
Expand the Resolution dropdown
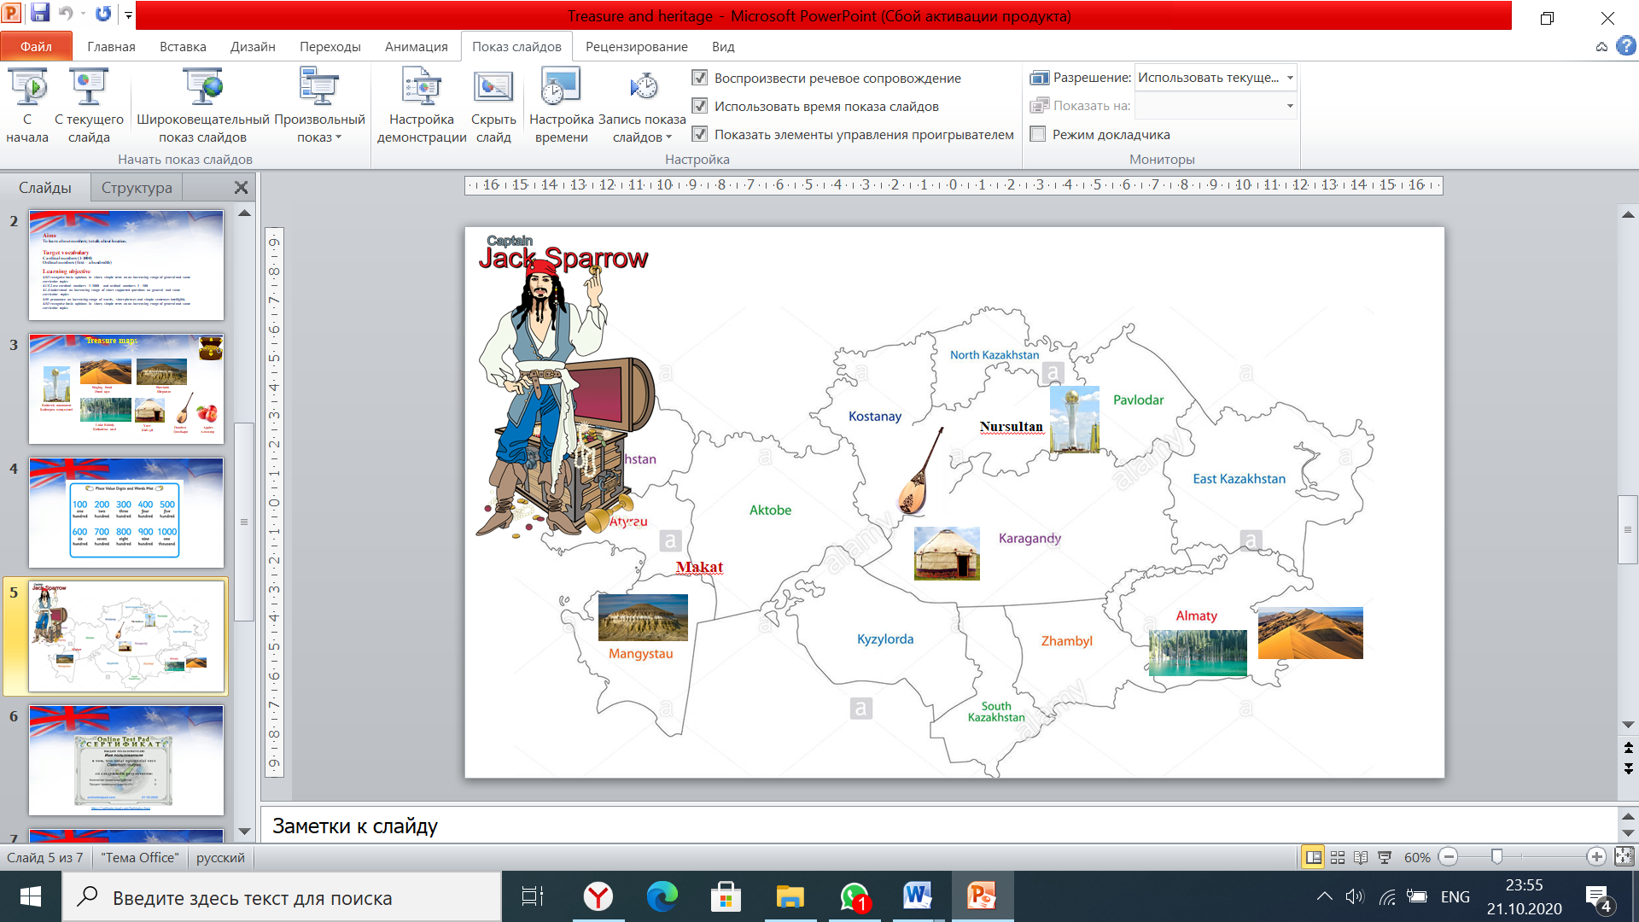1290,78
